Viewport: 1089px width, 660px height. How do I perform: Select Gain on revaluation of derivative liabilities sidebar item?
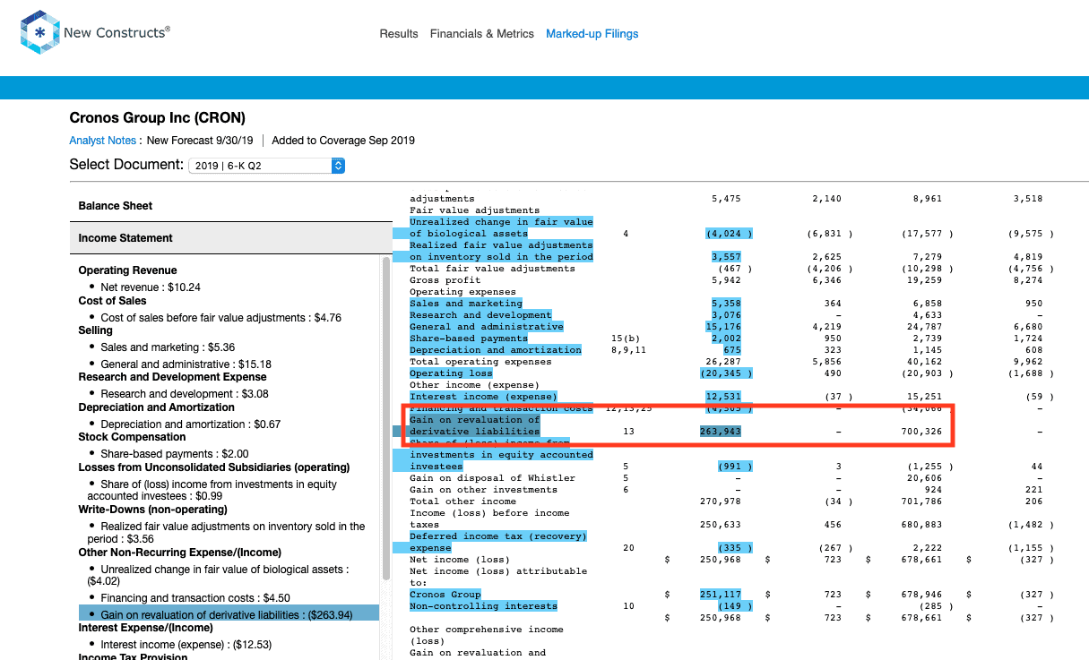tap(229, 613)
